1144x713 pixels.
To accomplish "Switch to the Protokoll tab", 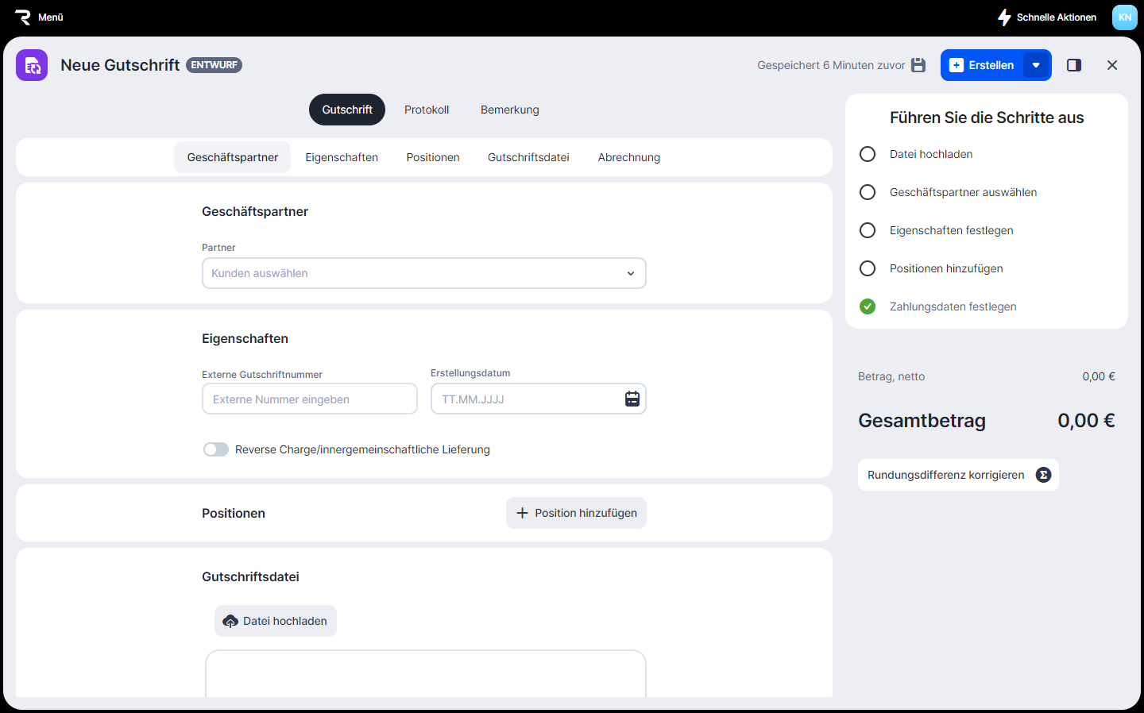I will pyautogui.click(x=427, y=110).
